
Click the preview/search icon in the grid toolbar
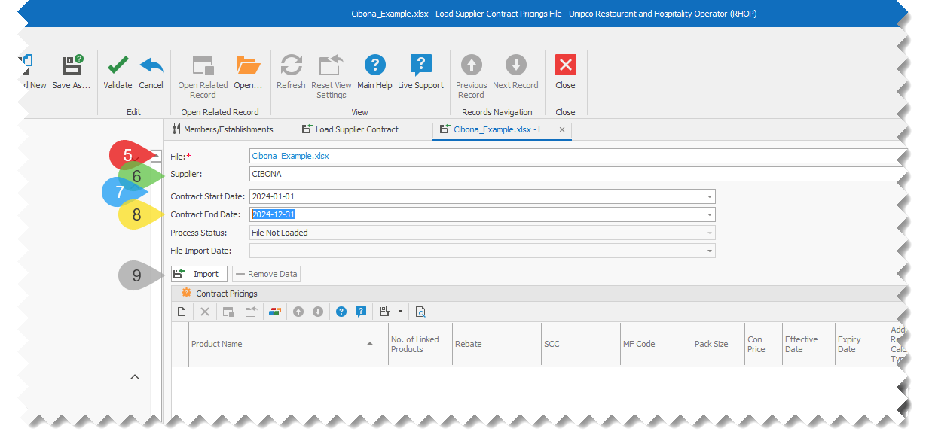(420, 311)
